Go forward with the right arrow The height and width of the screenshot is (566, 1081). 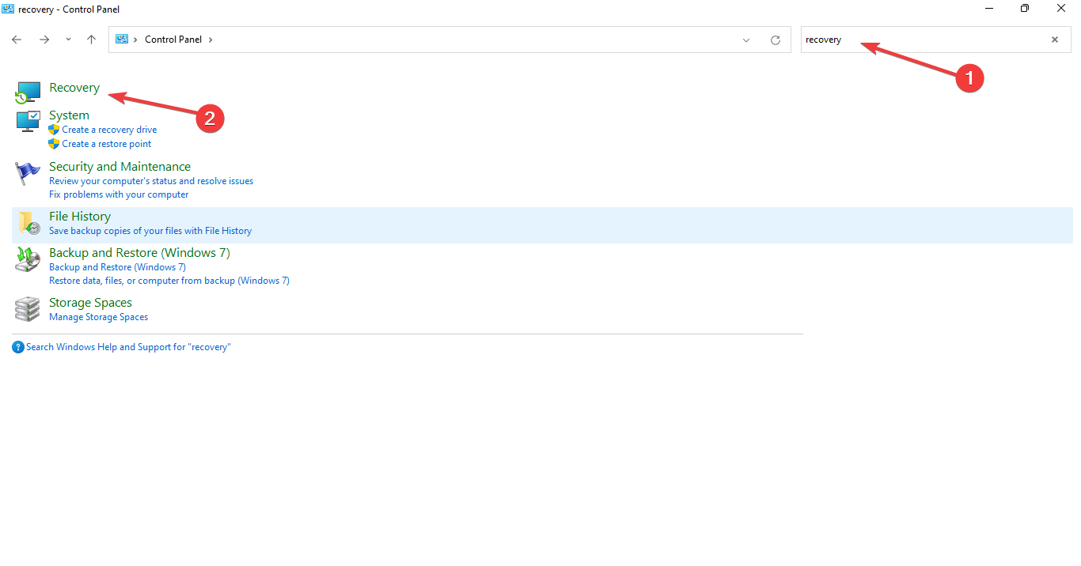(x=44, y=40)
